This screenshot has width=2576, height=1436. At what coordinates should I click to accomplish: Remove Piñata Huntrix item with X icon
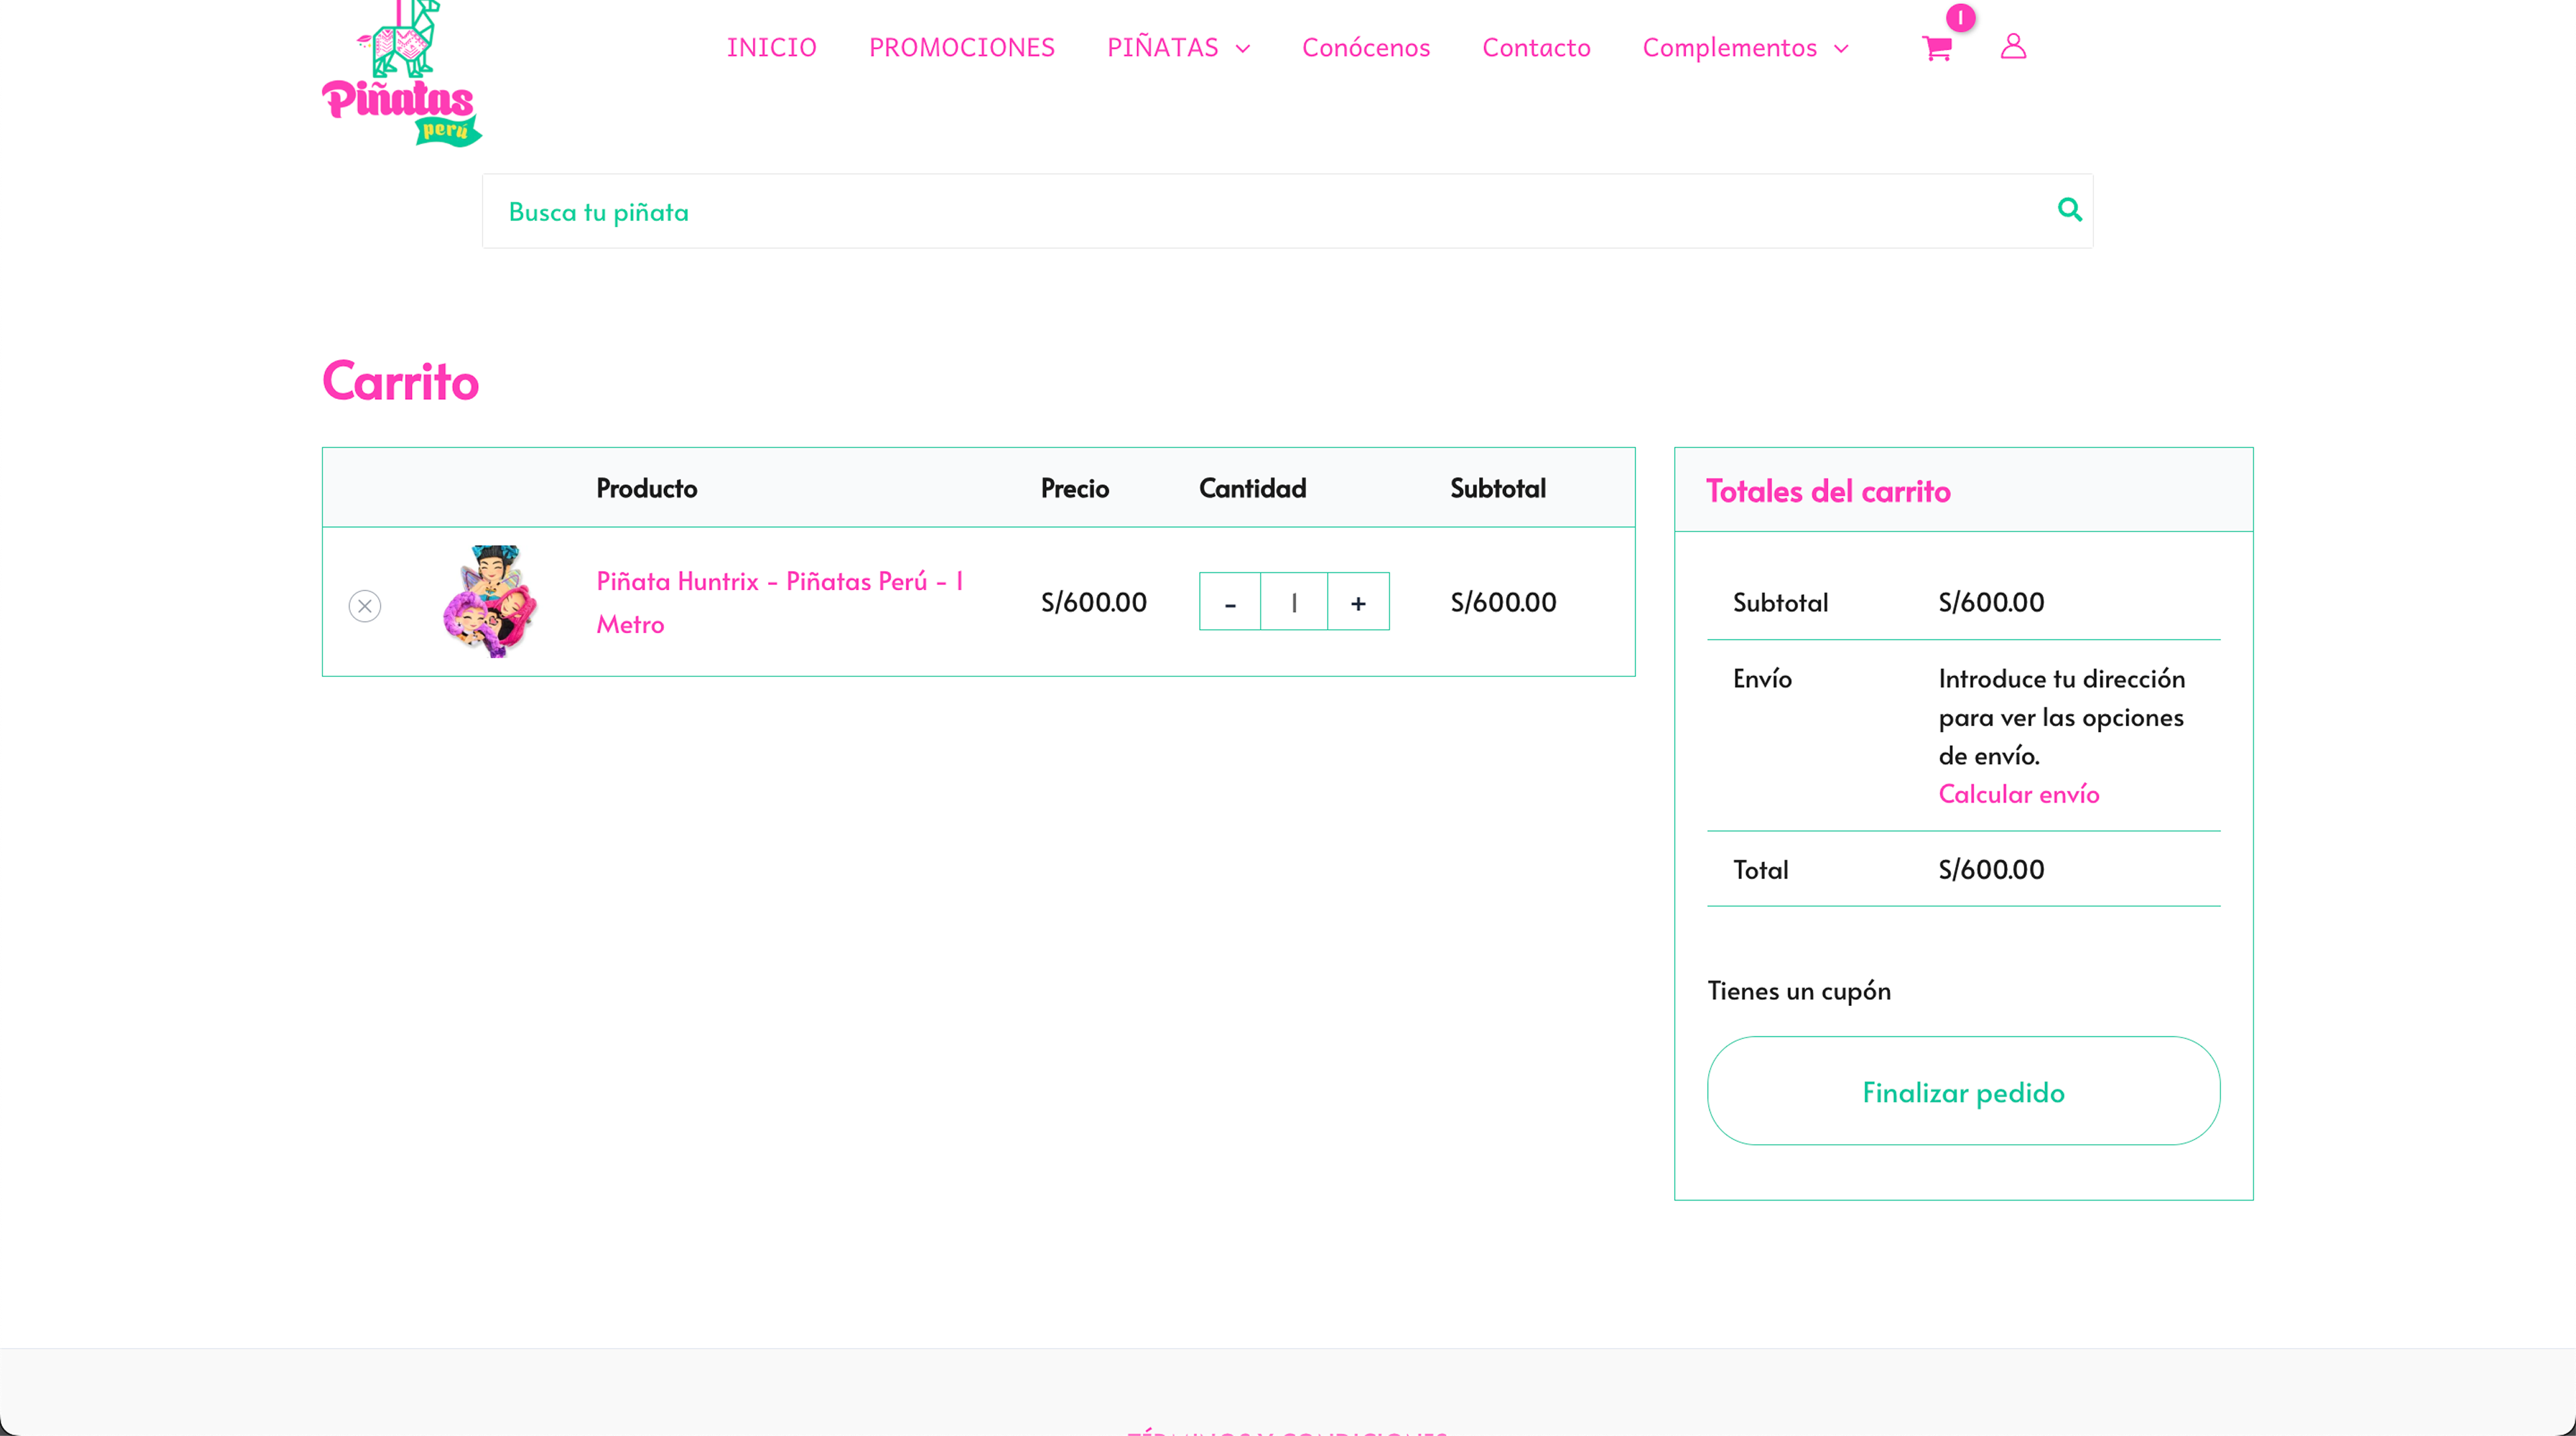click(365, 606)
